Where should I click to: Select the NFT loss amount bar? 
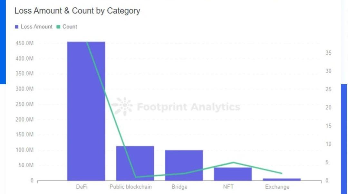(233, 174)
